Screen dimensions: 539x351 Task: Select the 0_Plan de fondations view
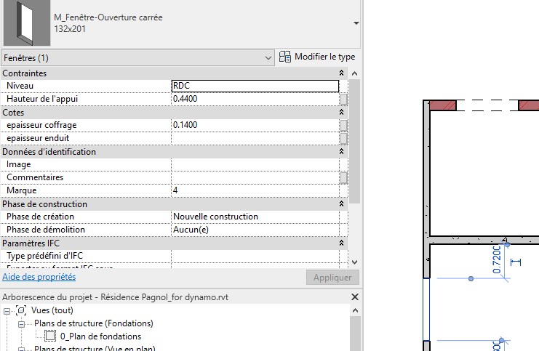click(100, 336)
